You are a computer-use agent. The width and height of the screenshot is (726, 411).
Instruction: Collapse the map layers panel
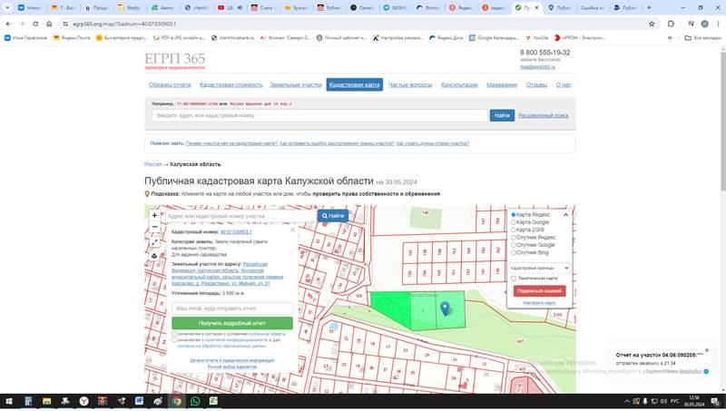tap(566, 215)
